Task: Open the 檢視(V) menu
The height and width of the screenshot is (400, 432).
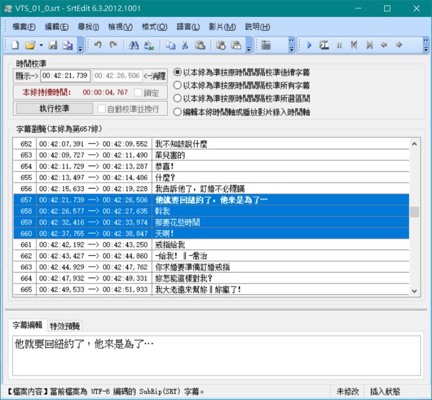Action: pyautogui.click(x=120, y=27)
